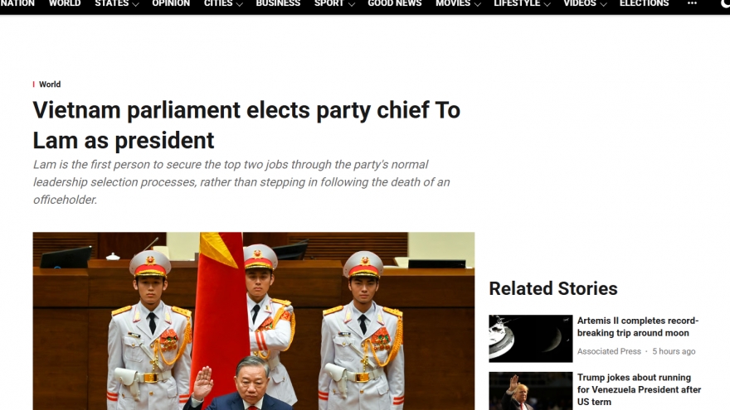730x410 pixels.
Task: Expand the Lifestyle dropdown chevron
Action: [x=547, y=4]
